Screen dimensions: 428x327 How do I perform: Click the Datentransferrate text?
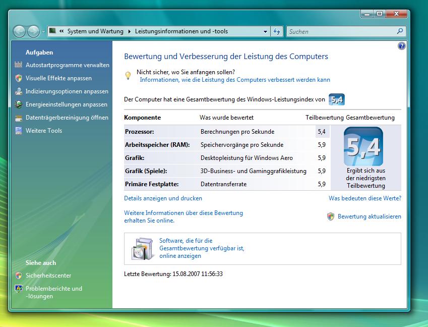223,184
